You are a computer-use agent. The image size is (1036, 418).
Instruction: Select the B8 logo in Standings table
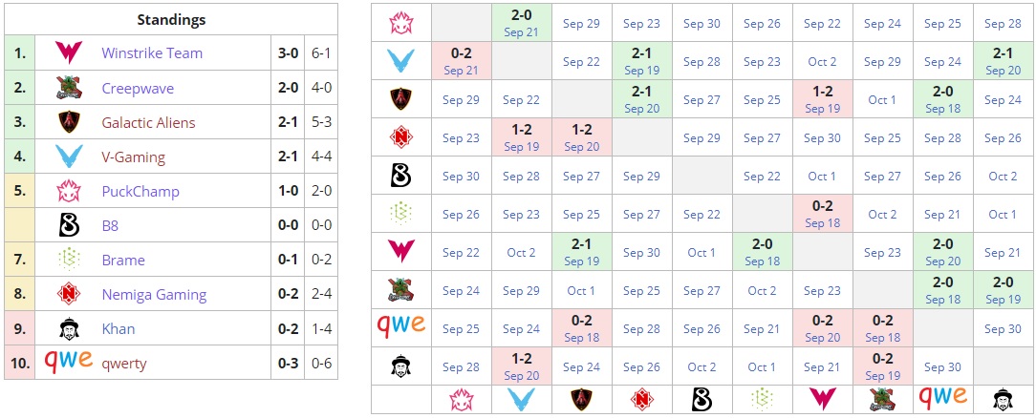pyautogui.click(x=68, y=226)
